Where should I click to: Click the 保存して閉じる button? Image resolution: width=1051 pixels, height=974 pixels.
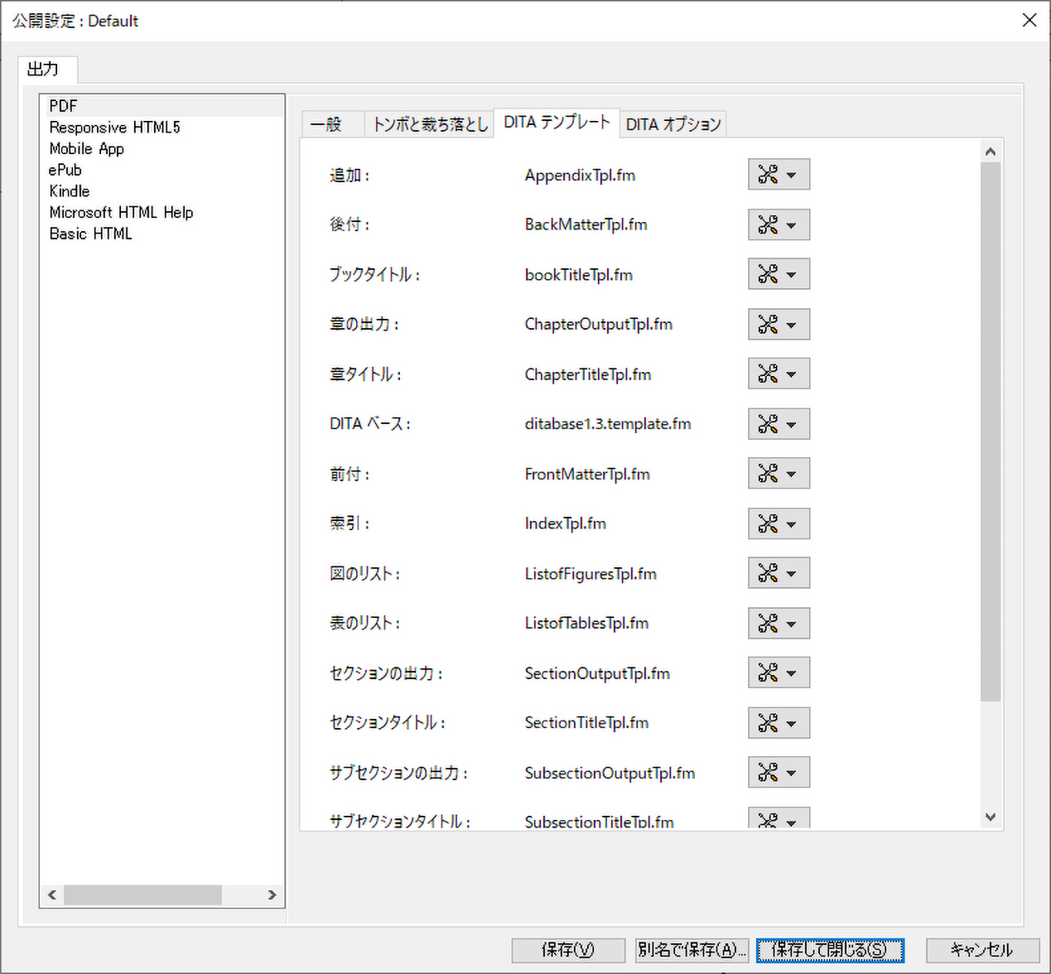pos(829,950)
